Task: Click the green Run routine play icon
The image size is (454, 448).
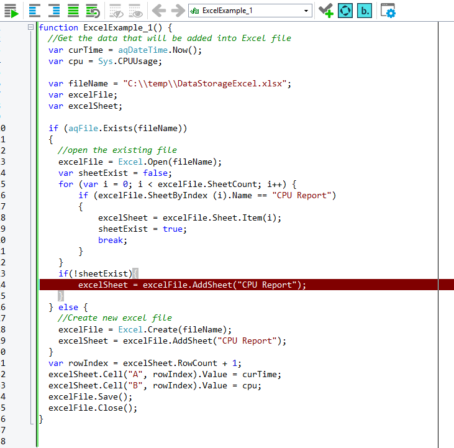Action: tap(11, 11)
